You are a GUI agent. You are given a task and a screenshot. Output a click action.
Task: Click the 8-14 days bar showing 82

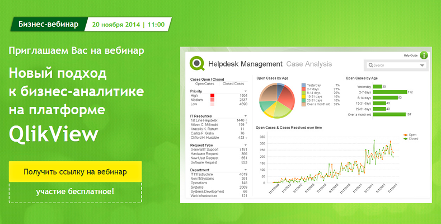385,97
